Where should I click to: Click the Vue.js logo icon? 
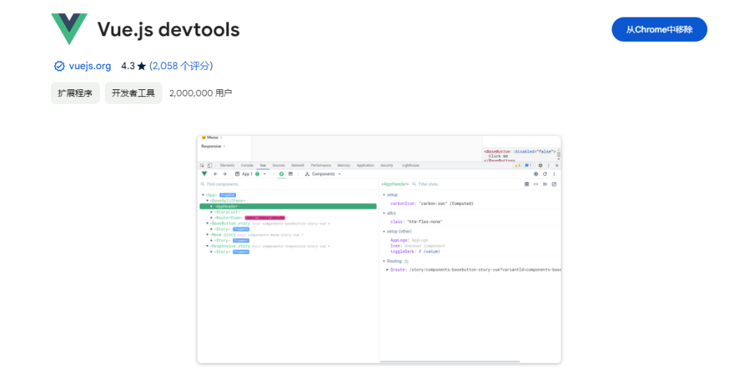pyautogui.click(x=69, y=29)
